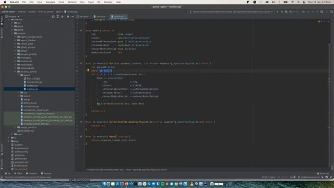Click gutter implementation icon beside type module struct
334x188 pixels.
click(81, 30)
